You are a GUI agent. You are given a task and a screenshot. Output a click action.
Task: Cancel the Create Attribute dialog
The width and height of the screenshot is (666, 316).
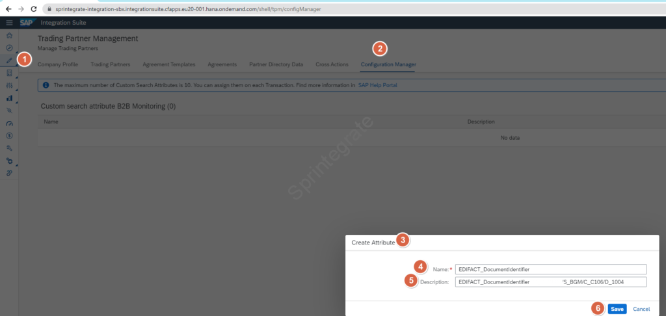(x=641, y=309)
